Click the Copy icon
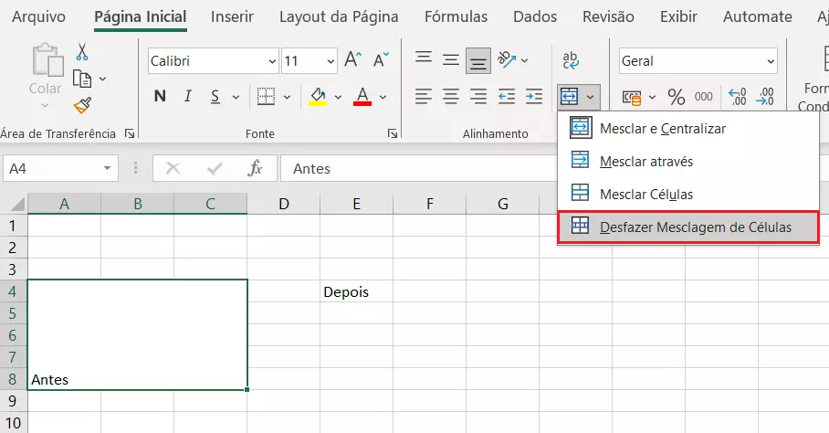829x433 pixels. click(x=82, y=79)
